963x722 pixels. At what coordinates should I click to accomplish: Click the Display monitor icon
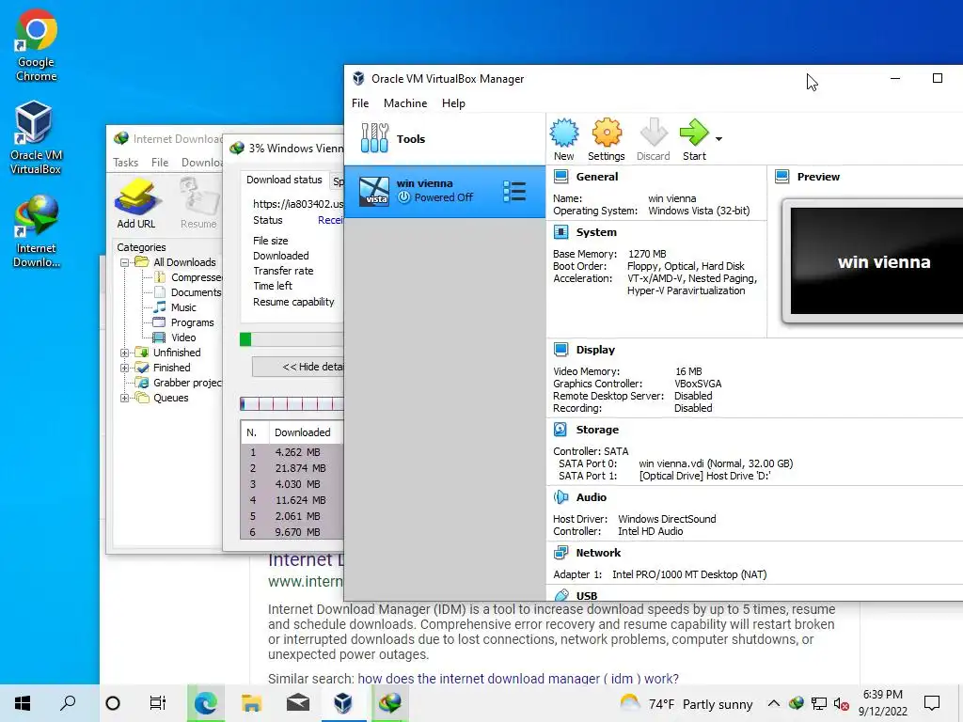pyautogui.click(x=560, y=350)
